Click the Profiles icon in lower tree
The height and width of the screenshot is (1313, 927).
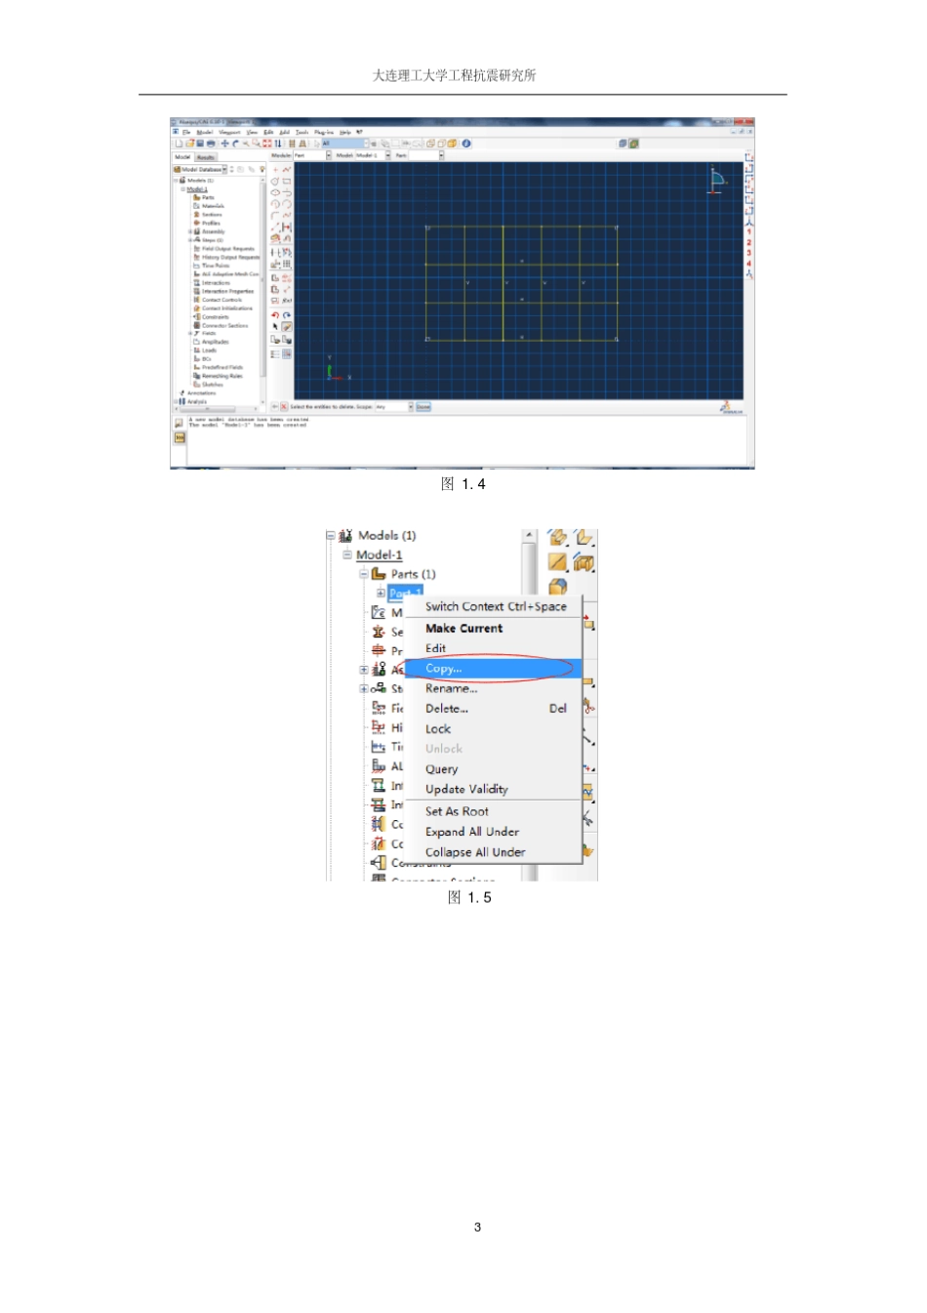click(379, 650)
